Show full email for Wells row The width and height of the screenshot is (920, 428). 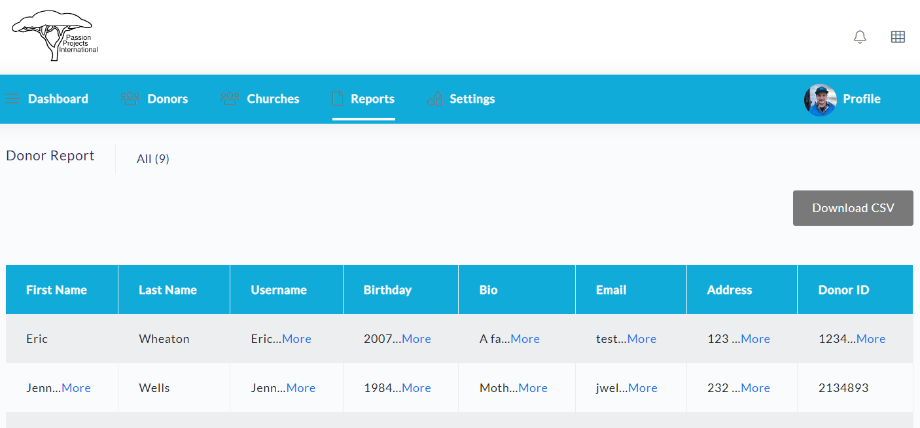tap(643, 388)
